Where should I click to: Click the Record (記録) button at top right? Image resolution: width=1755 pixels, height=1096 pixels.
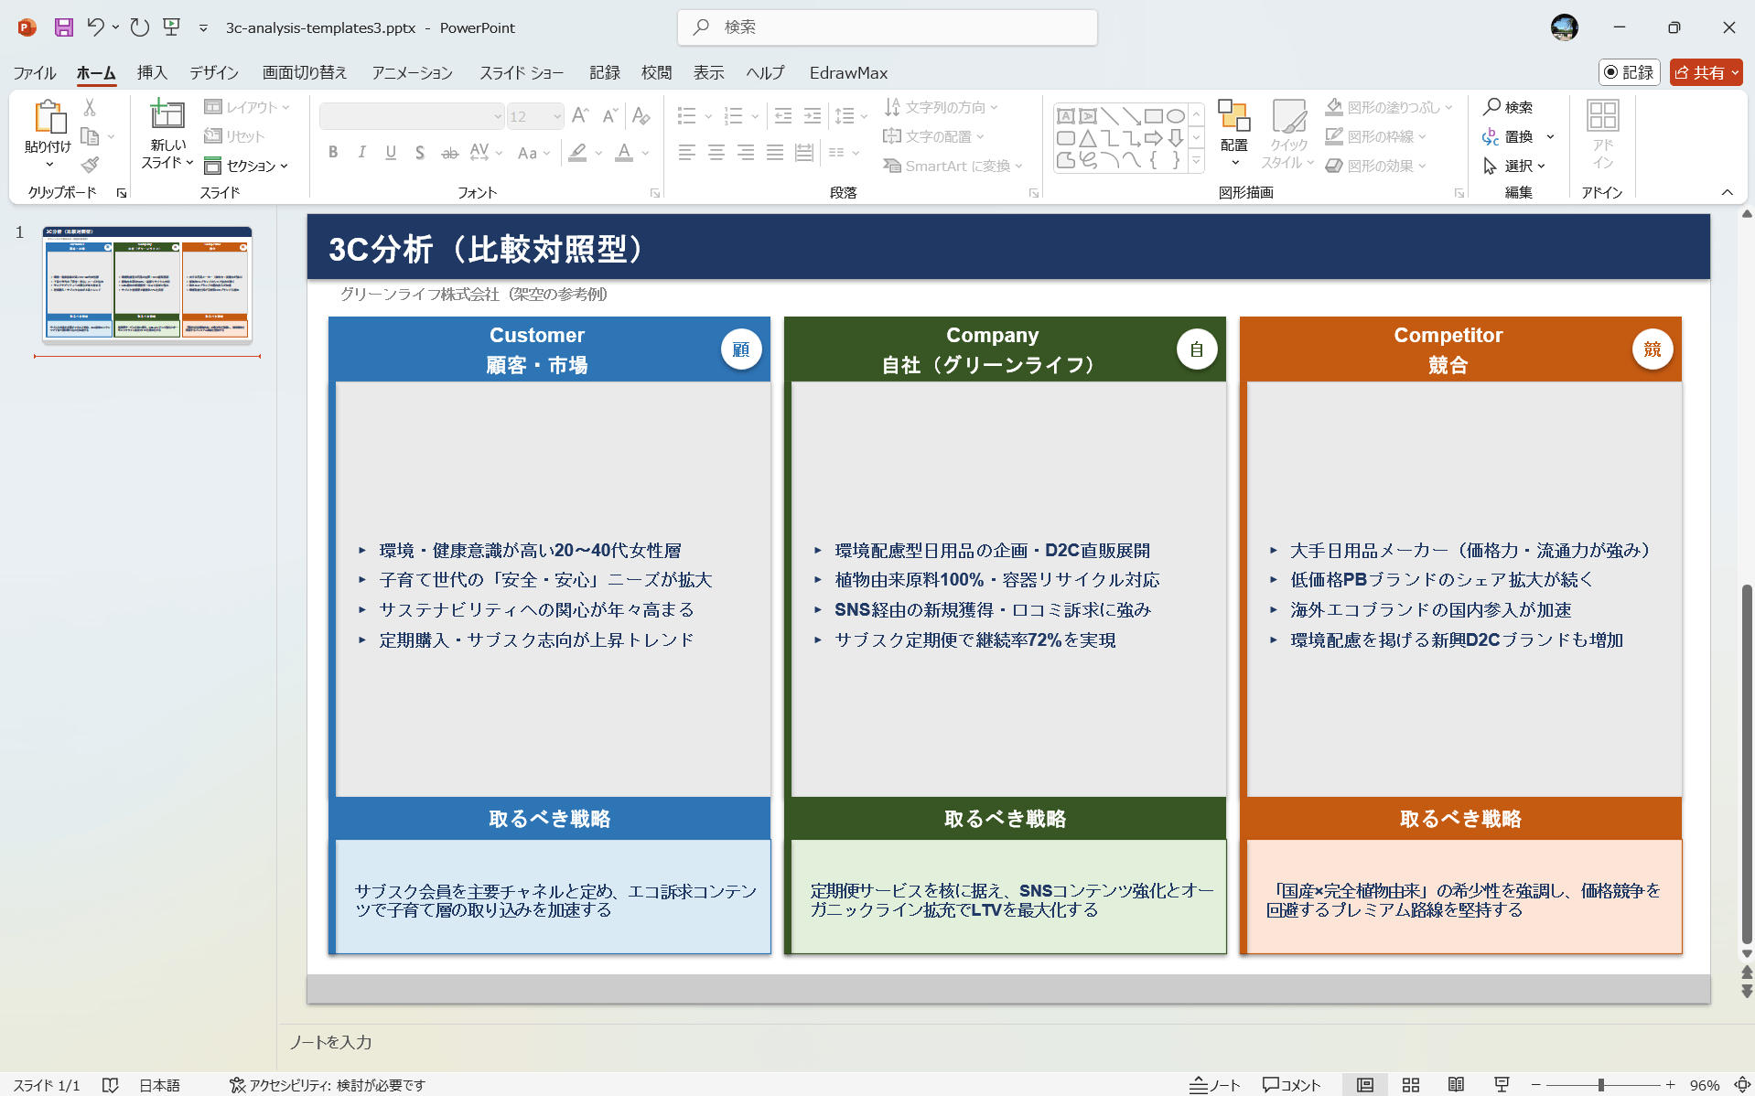click(1630, 72)
